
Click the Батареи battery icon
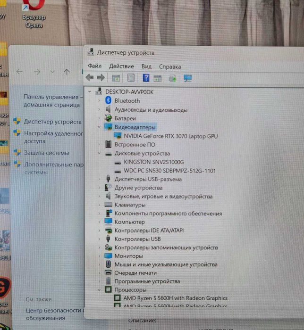[108, 118]
